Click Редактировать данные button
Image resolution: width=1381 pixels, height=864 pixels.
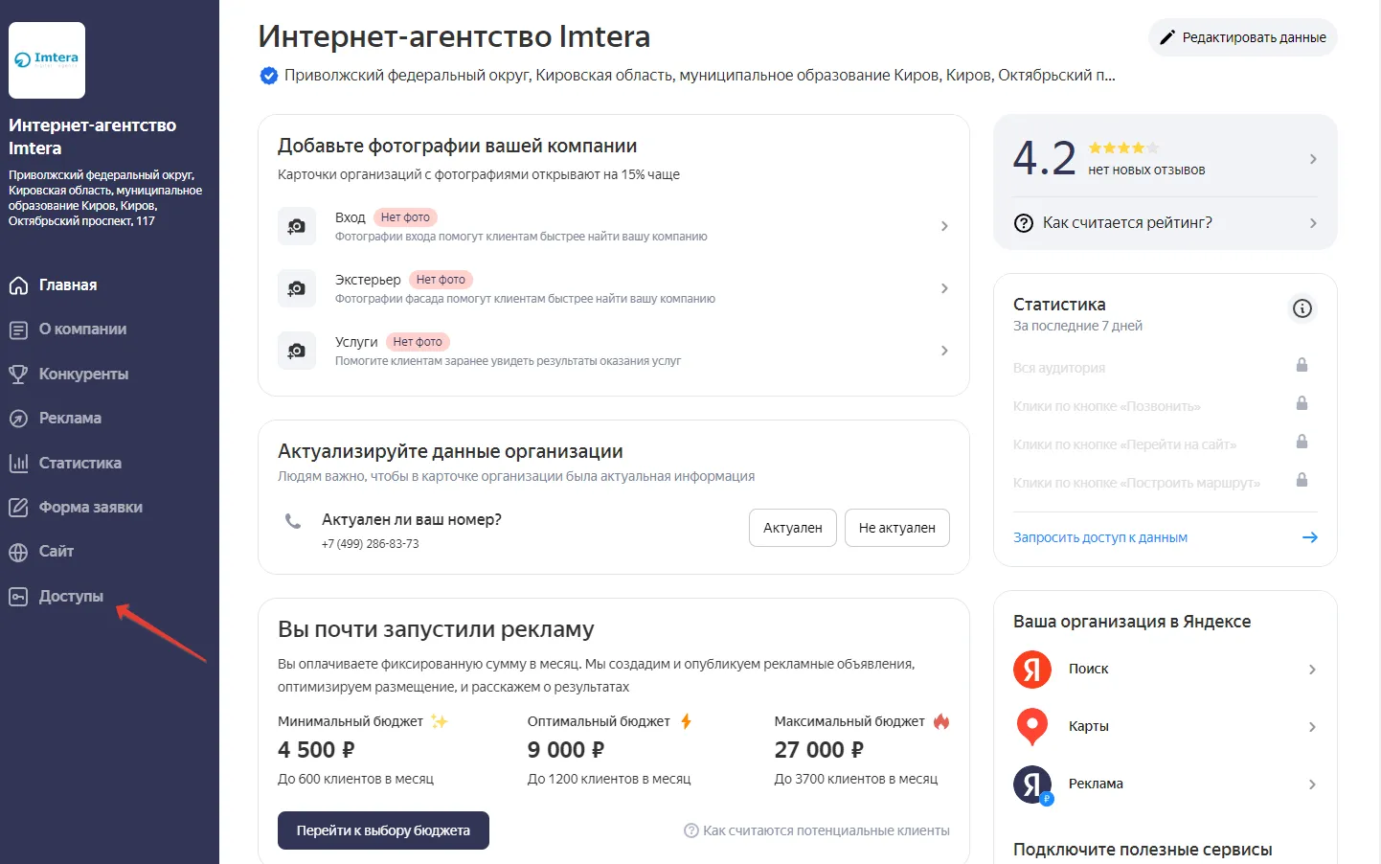(x=1242, y=37)
